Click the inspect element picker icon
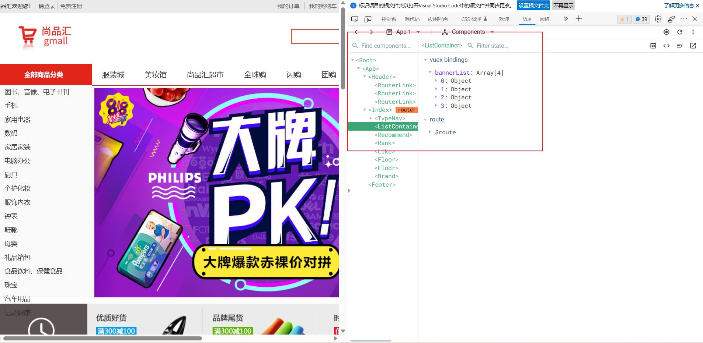This screenshot has height=343, width=703. 355,19
